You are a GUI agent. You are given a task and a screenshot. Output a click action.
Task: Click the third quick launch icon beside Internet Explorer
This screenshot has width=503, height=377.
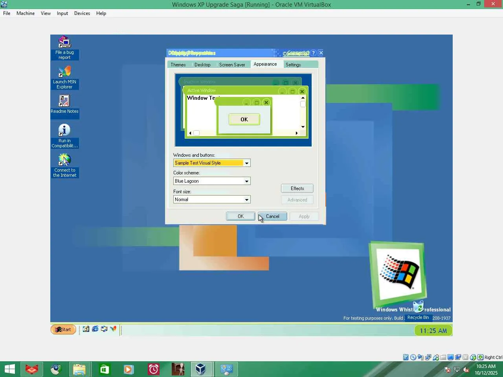point(104,329)
